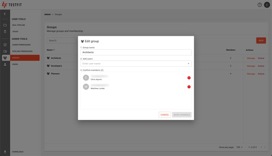Click the Groups people icon in sidebar
This screenshot has width=272, height=156.
pyautogui.click(x=5, y=58)
